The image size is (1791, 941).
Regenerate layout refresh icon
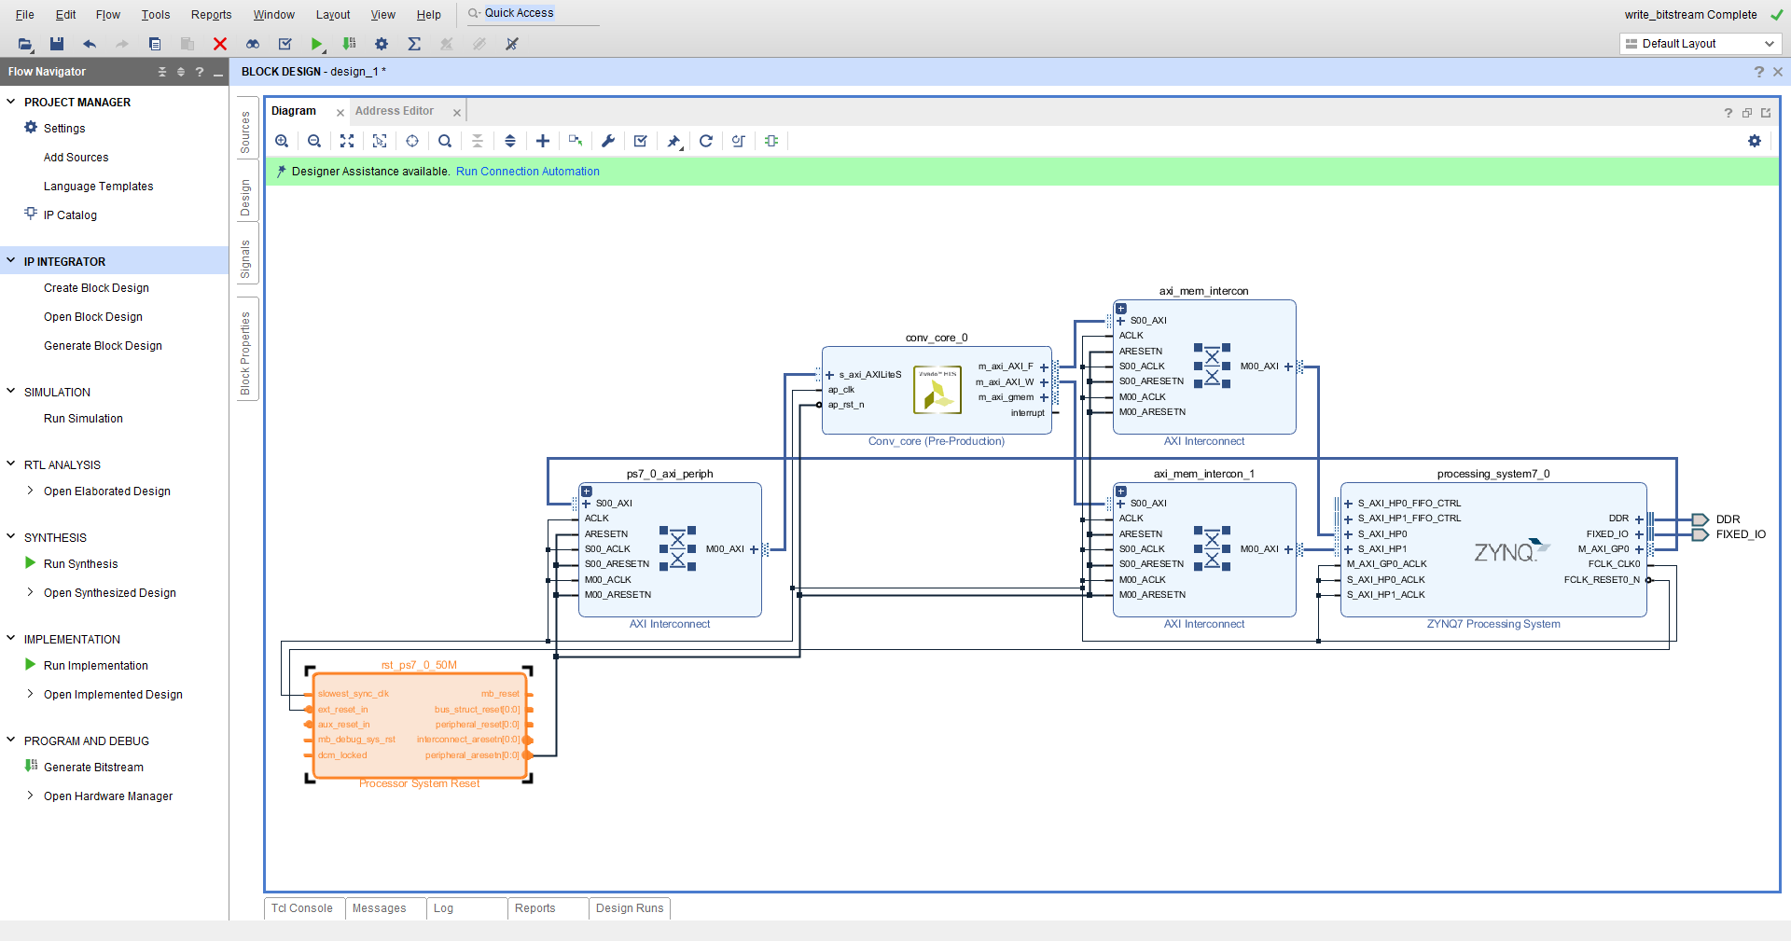coord(706,141)
